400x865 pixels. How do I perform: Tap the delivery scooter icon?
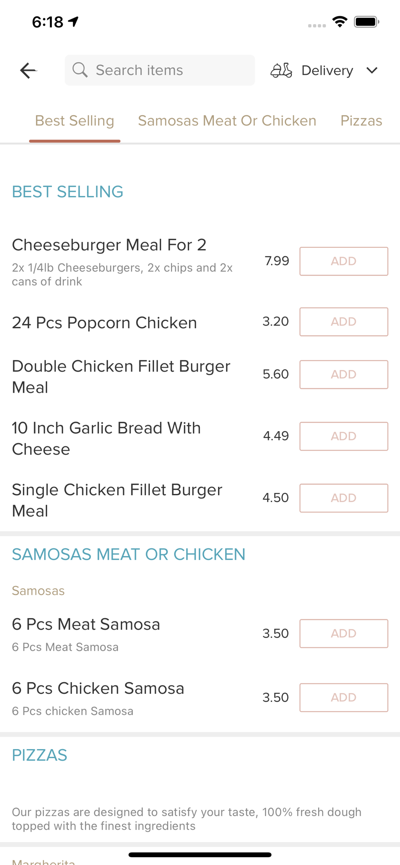point(281,70)
